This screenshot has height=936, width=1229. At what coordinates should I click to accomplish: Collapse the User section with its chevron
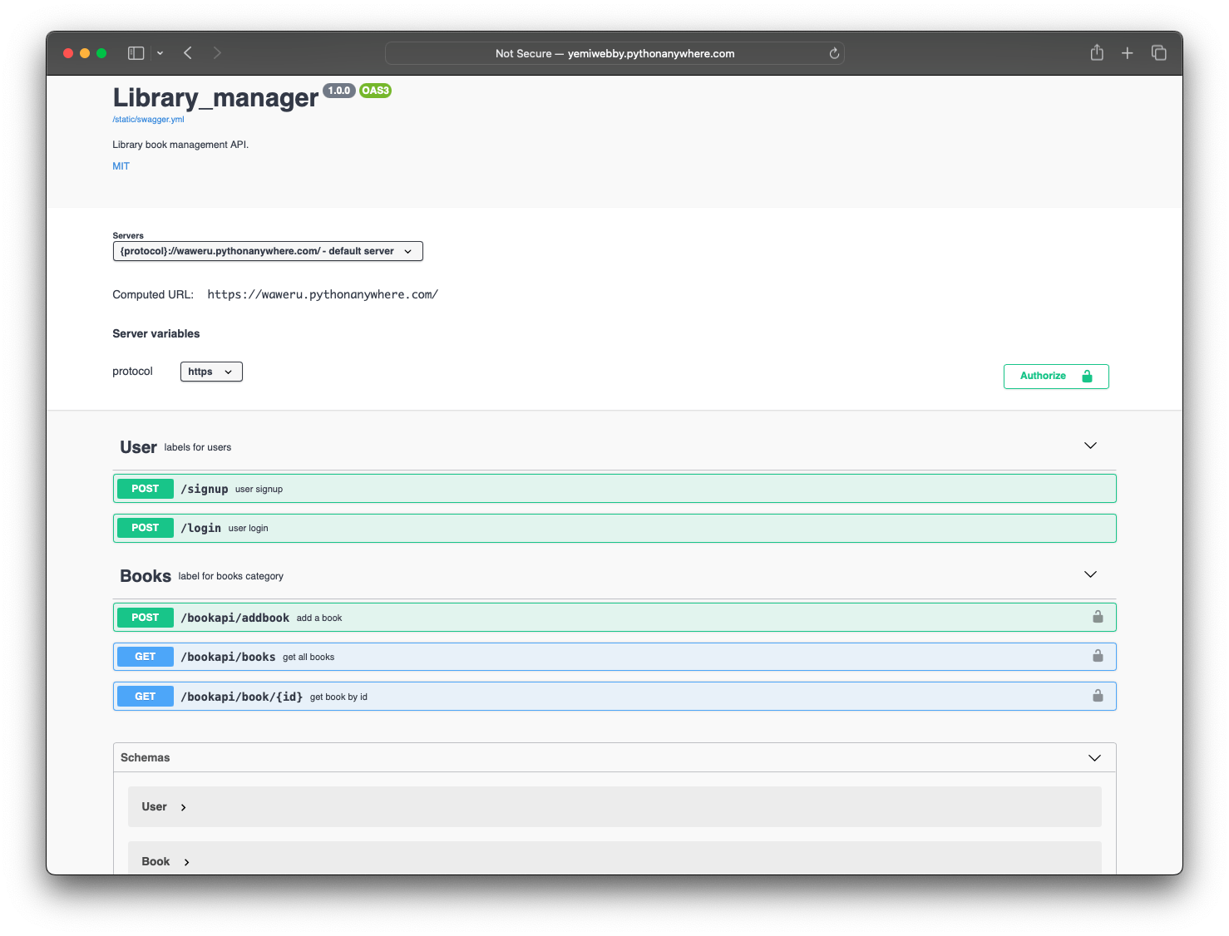pyautogui.click(x=1090, y=446)
